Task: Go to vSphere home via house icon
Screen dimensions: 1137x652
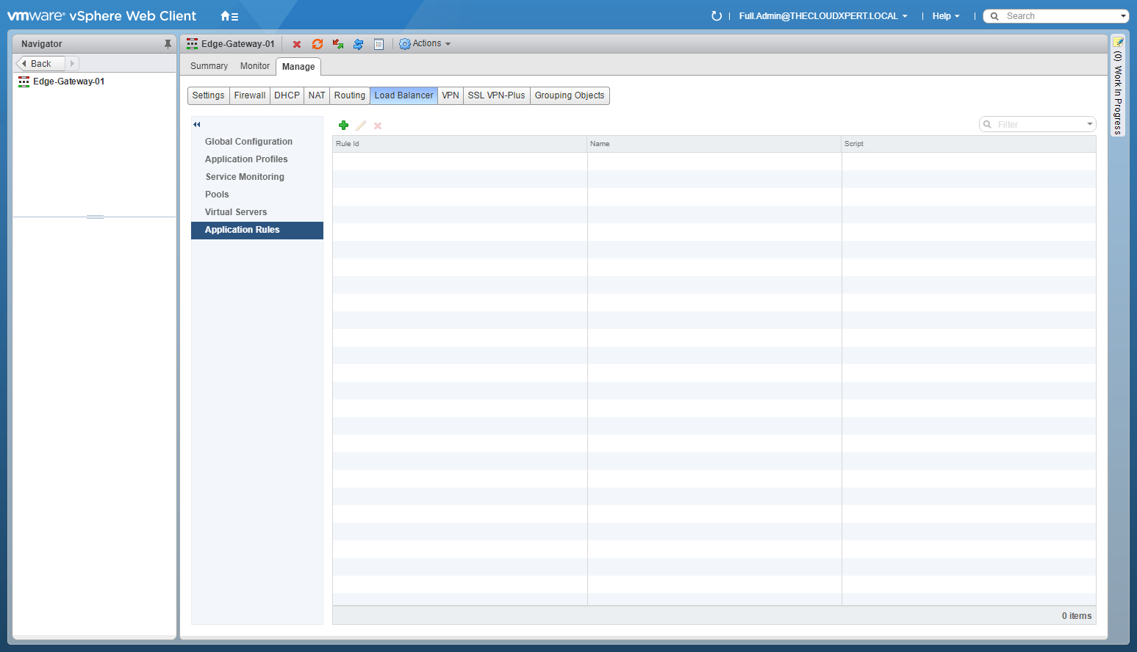Action: click(x=229, y=16)
